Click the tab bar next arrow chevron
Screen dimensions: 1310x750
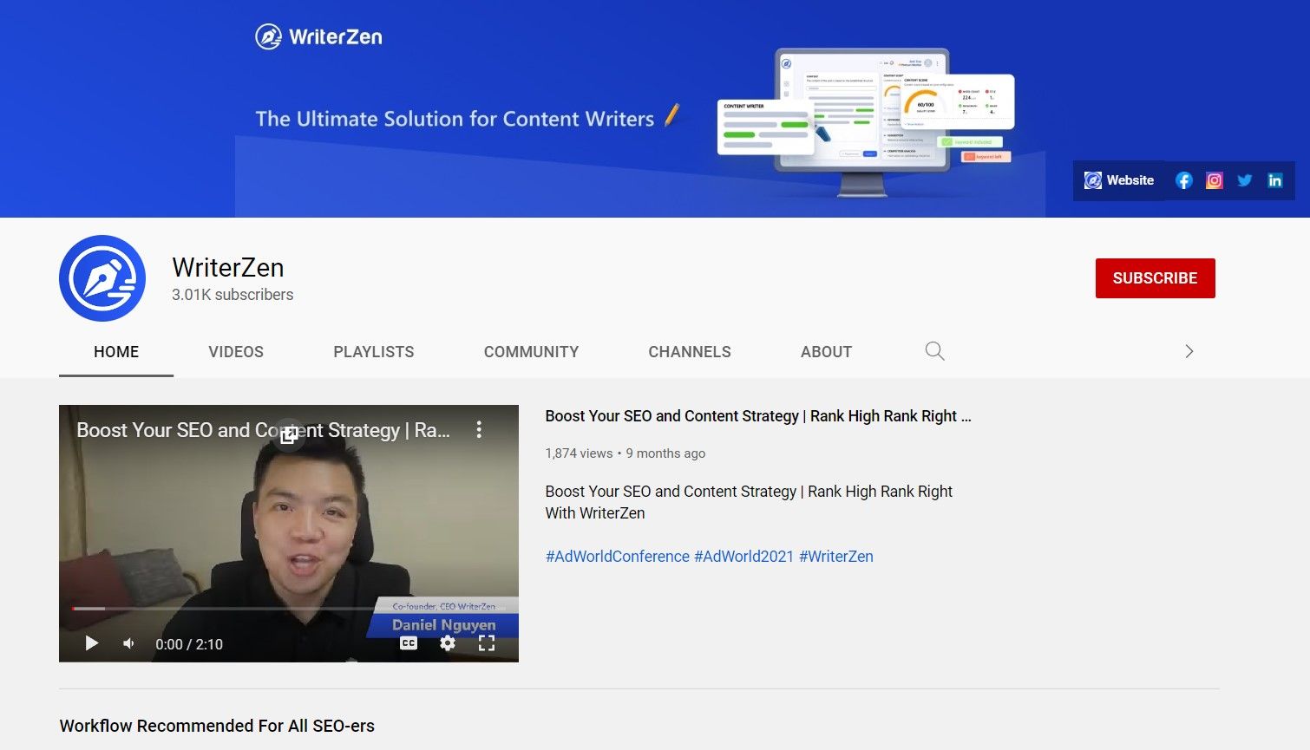1189,351
